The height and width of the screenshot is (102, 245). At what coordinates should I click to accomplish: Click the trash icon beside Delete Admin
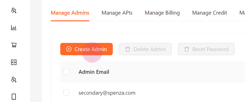coord(128,49)
